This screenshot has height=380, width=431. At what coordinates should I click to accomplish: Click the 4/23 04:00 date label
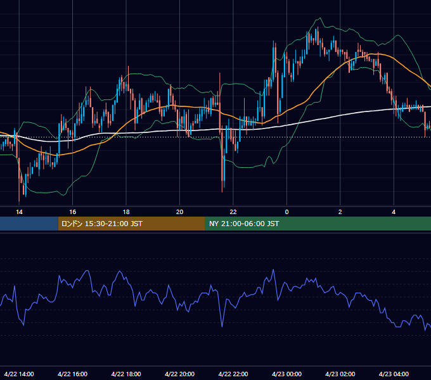click(x=394, y=374)
